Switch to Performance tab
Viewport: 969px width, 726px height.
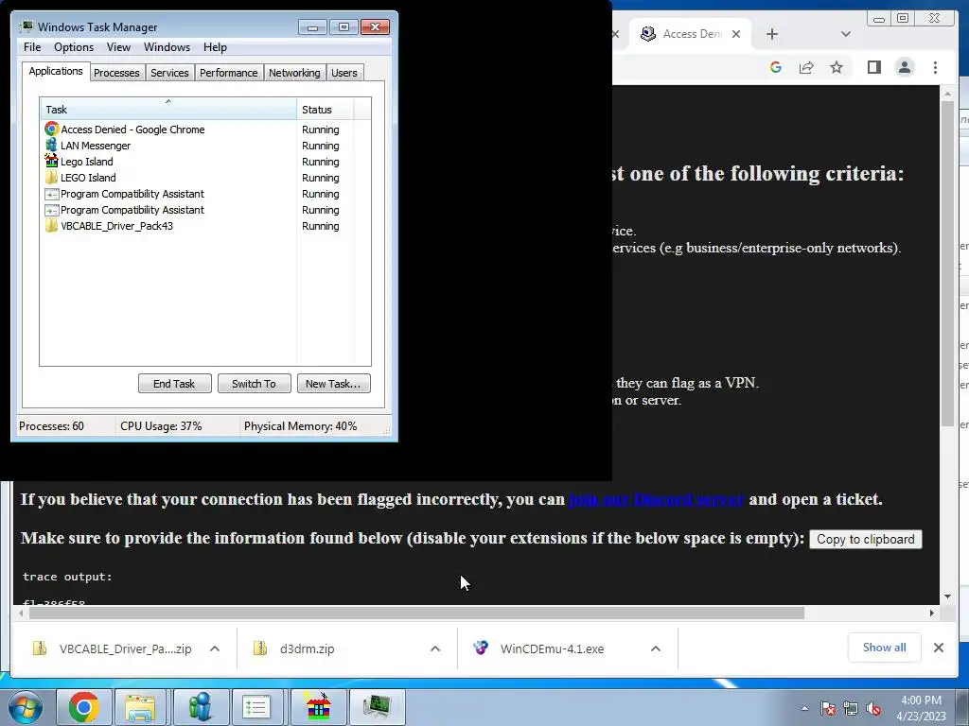[228, 73]
